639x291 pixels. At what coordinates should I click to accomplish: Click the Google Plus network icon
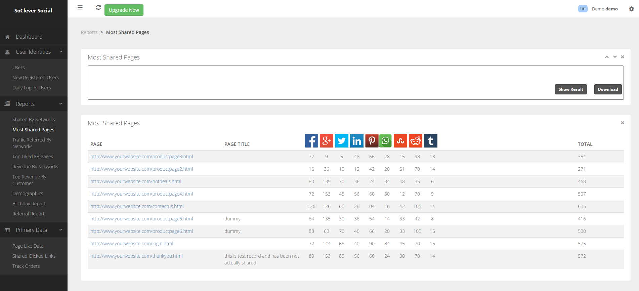(x=327, y=141)
